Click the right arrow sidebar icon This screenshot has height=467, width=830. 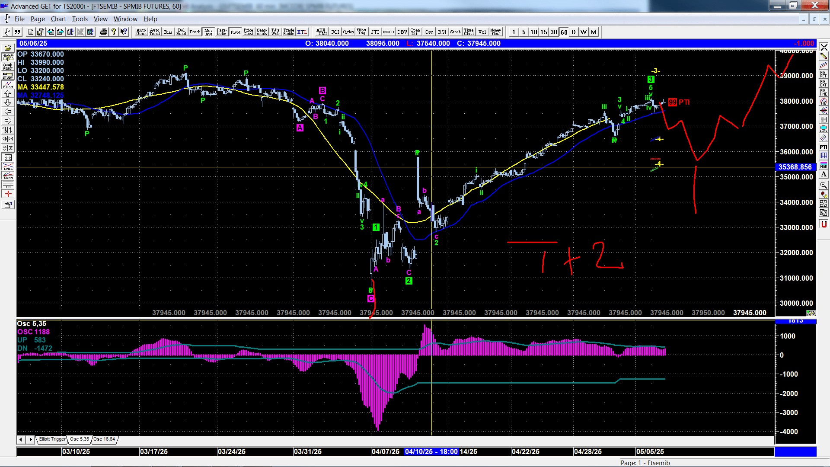pos(8,121)
